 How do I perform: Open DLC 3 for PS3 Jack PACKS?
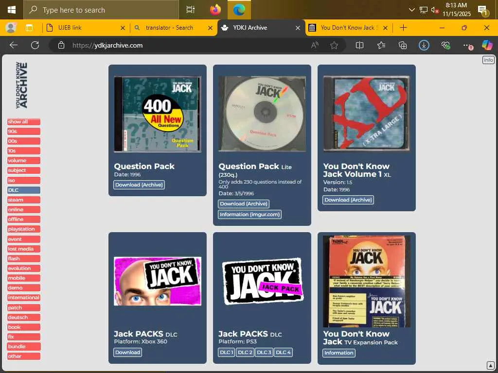click(264, 353)
